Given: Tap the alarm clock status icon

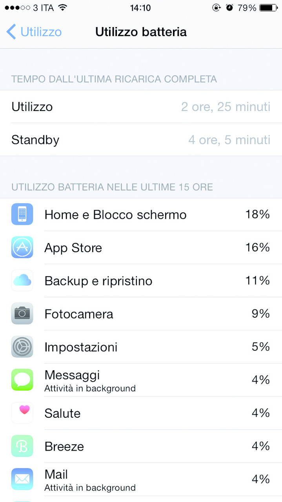Looking at the screenshot, I should [229, 8].
